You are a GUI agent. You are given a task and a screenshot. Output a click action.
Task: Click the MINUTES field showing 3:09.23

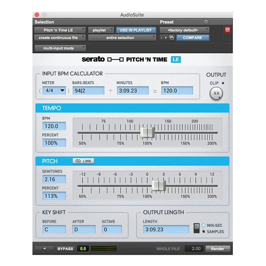[x=133, y=90]
